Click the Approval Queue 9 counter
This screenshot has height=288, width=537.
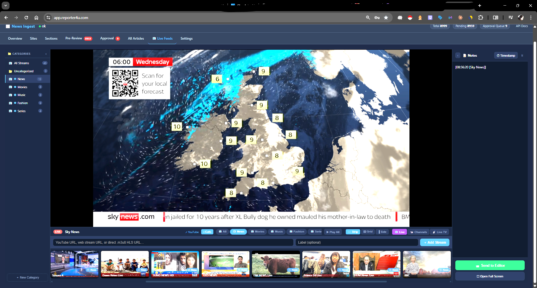point(495,26)
